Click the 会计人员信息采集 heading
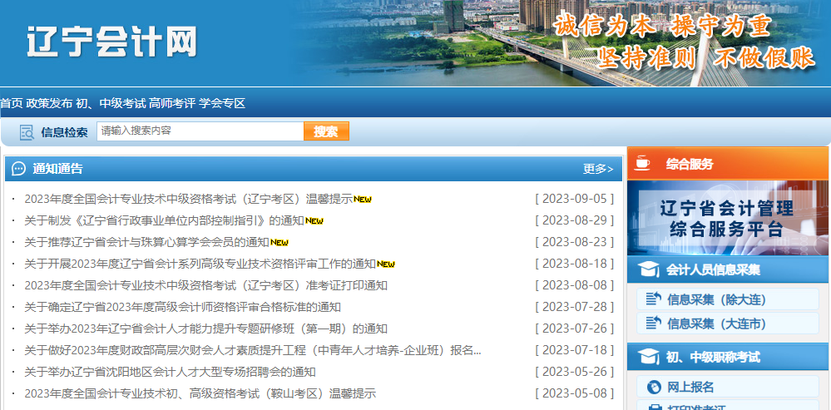Screen dimensions: 831x410 pos(713,269)
